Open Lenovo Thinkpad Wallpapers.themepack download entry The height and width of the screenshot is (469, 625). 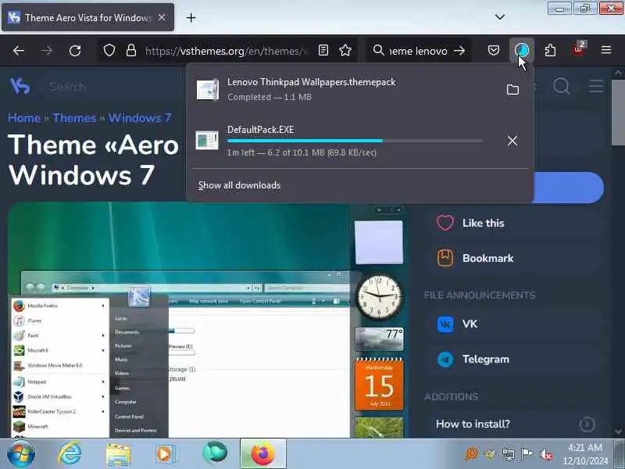coord(347,89)
